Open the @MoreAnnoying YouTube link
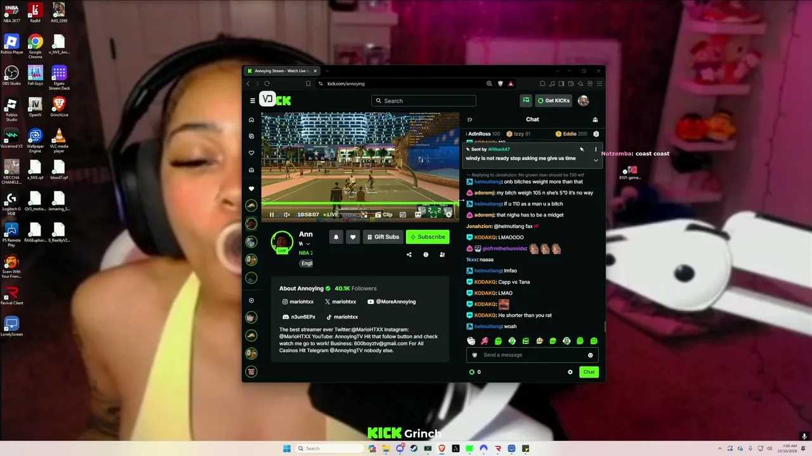The height and width of the screenshot is (456, 812). point(391,302)
